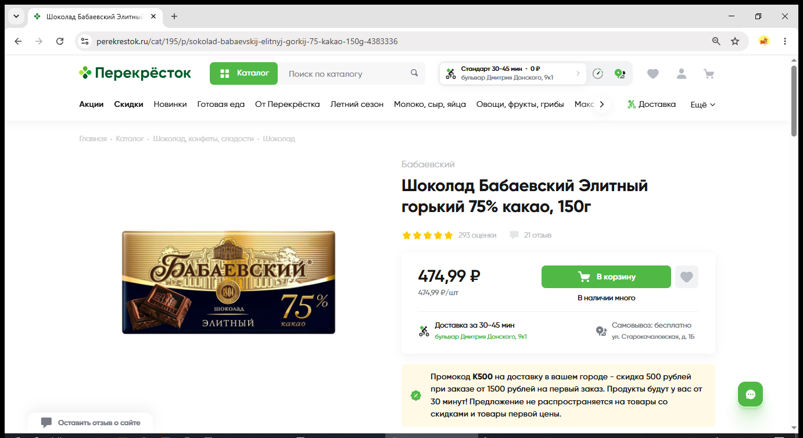The image size is (803, 438).
Task: Add product with В корзину button
Action: [x=606, y=277]
